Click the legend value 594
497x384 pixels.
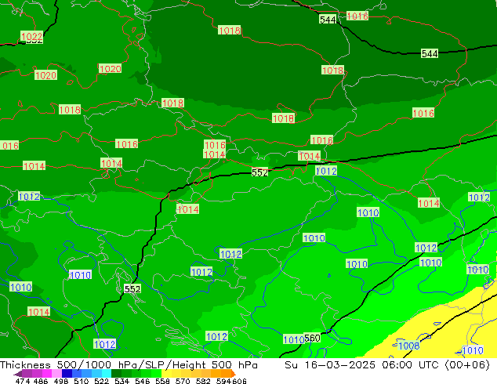[x=223, y=381]
